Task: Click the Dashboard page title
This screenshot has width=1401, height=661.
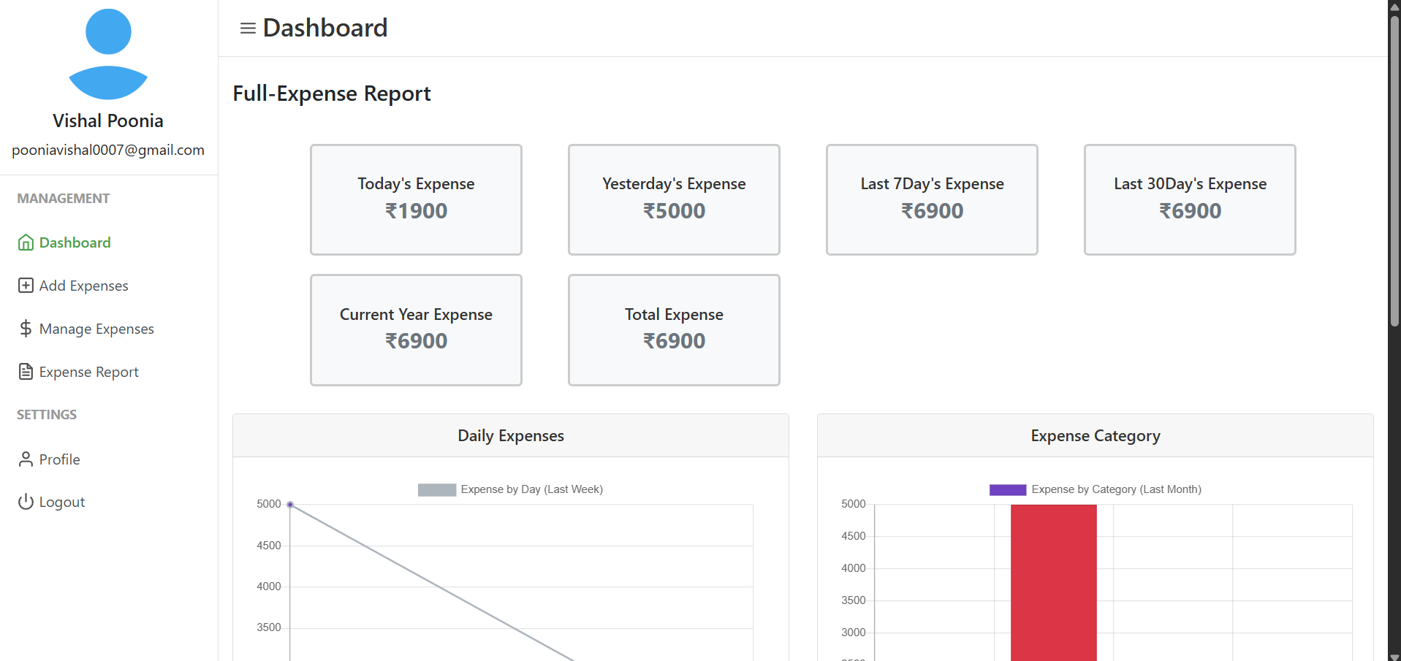Action: pos(325,28)
